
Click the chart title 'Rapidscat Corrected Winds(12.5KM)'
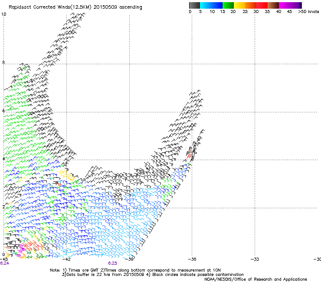tap(50, 7)
